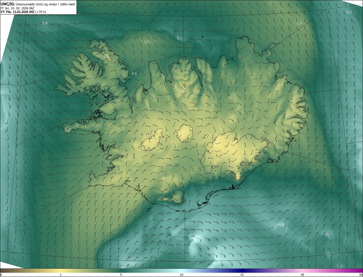The width and height of the screenshot is (363, 277).
Task: Click the colorbar tick label 30
Action: click(302, 275)
